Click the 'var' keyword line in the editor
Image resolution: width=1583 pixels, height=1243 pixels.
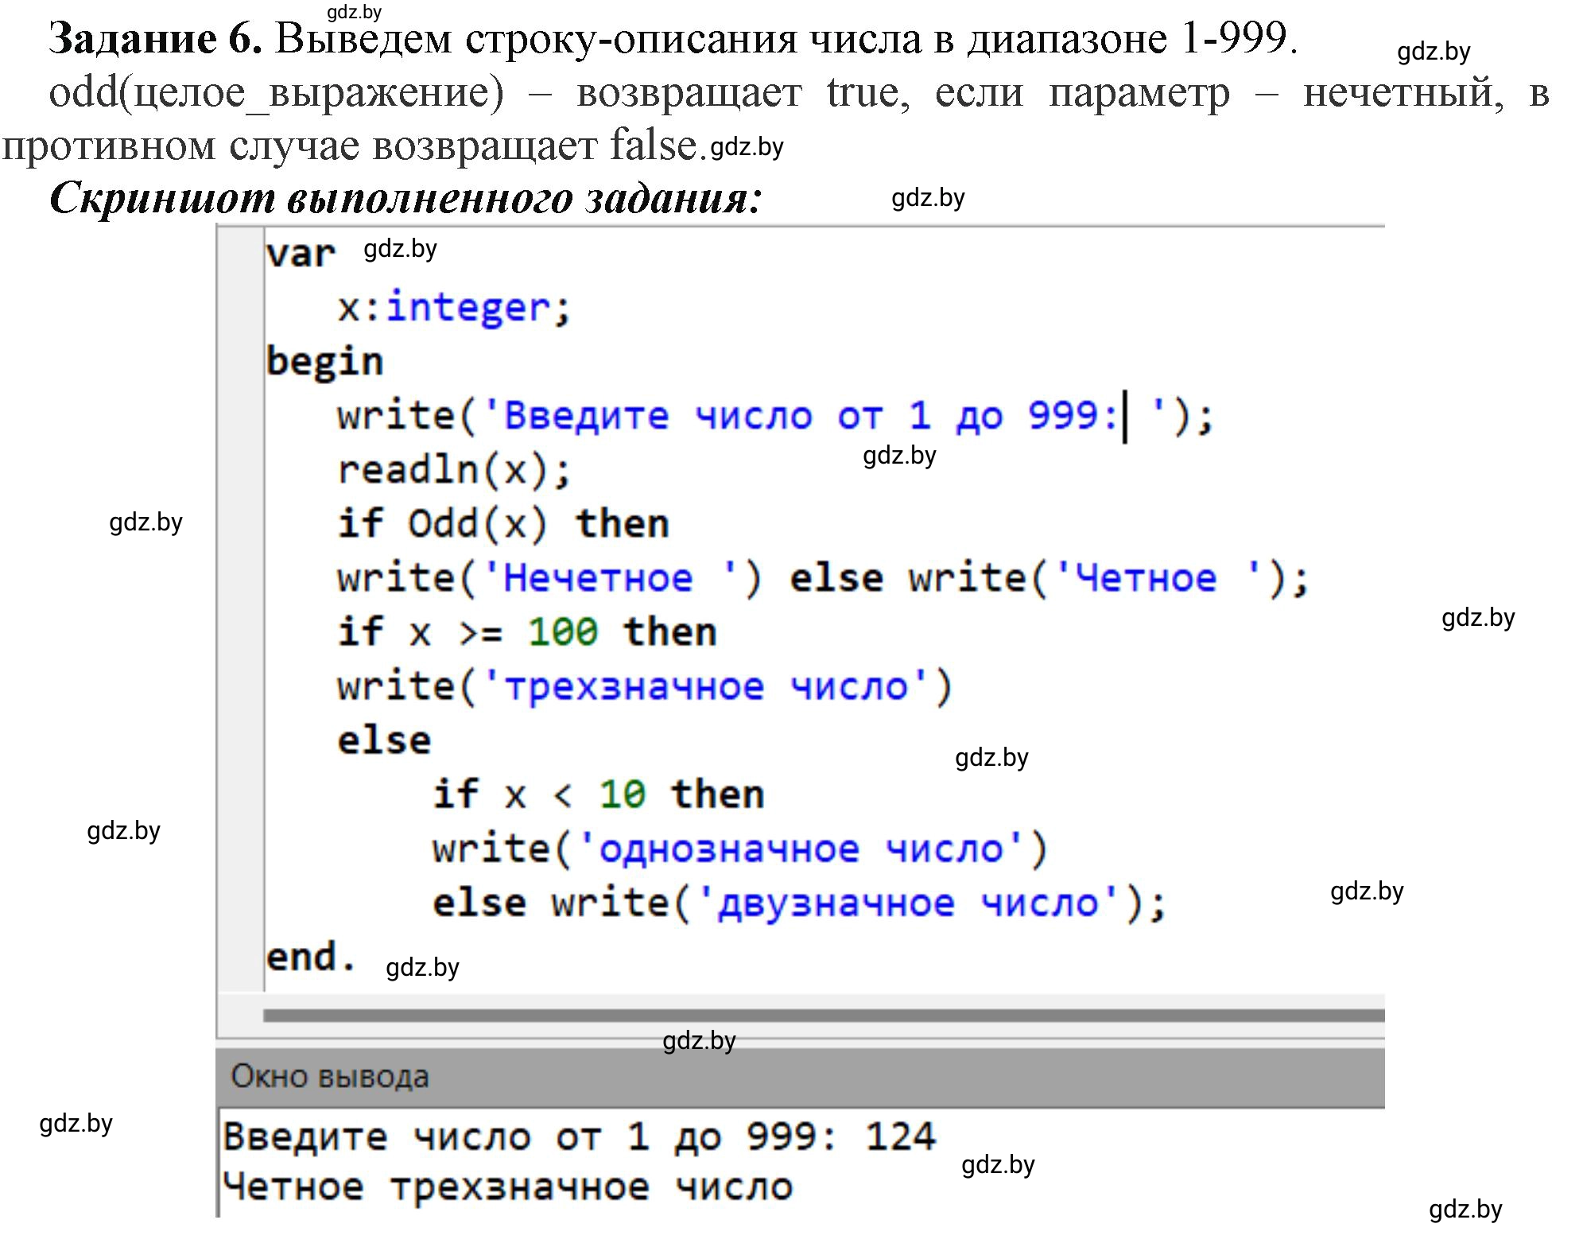pos(301,254)
